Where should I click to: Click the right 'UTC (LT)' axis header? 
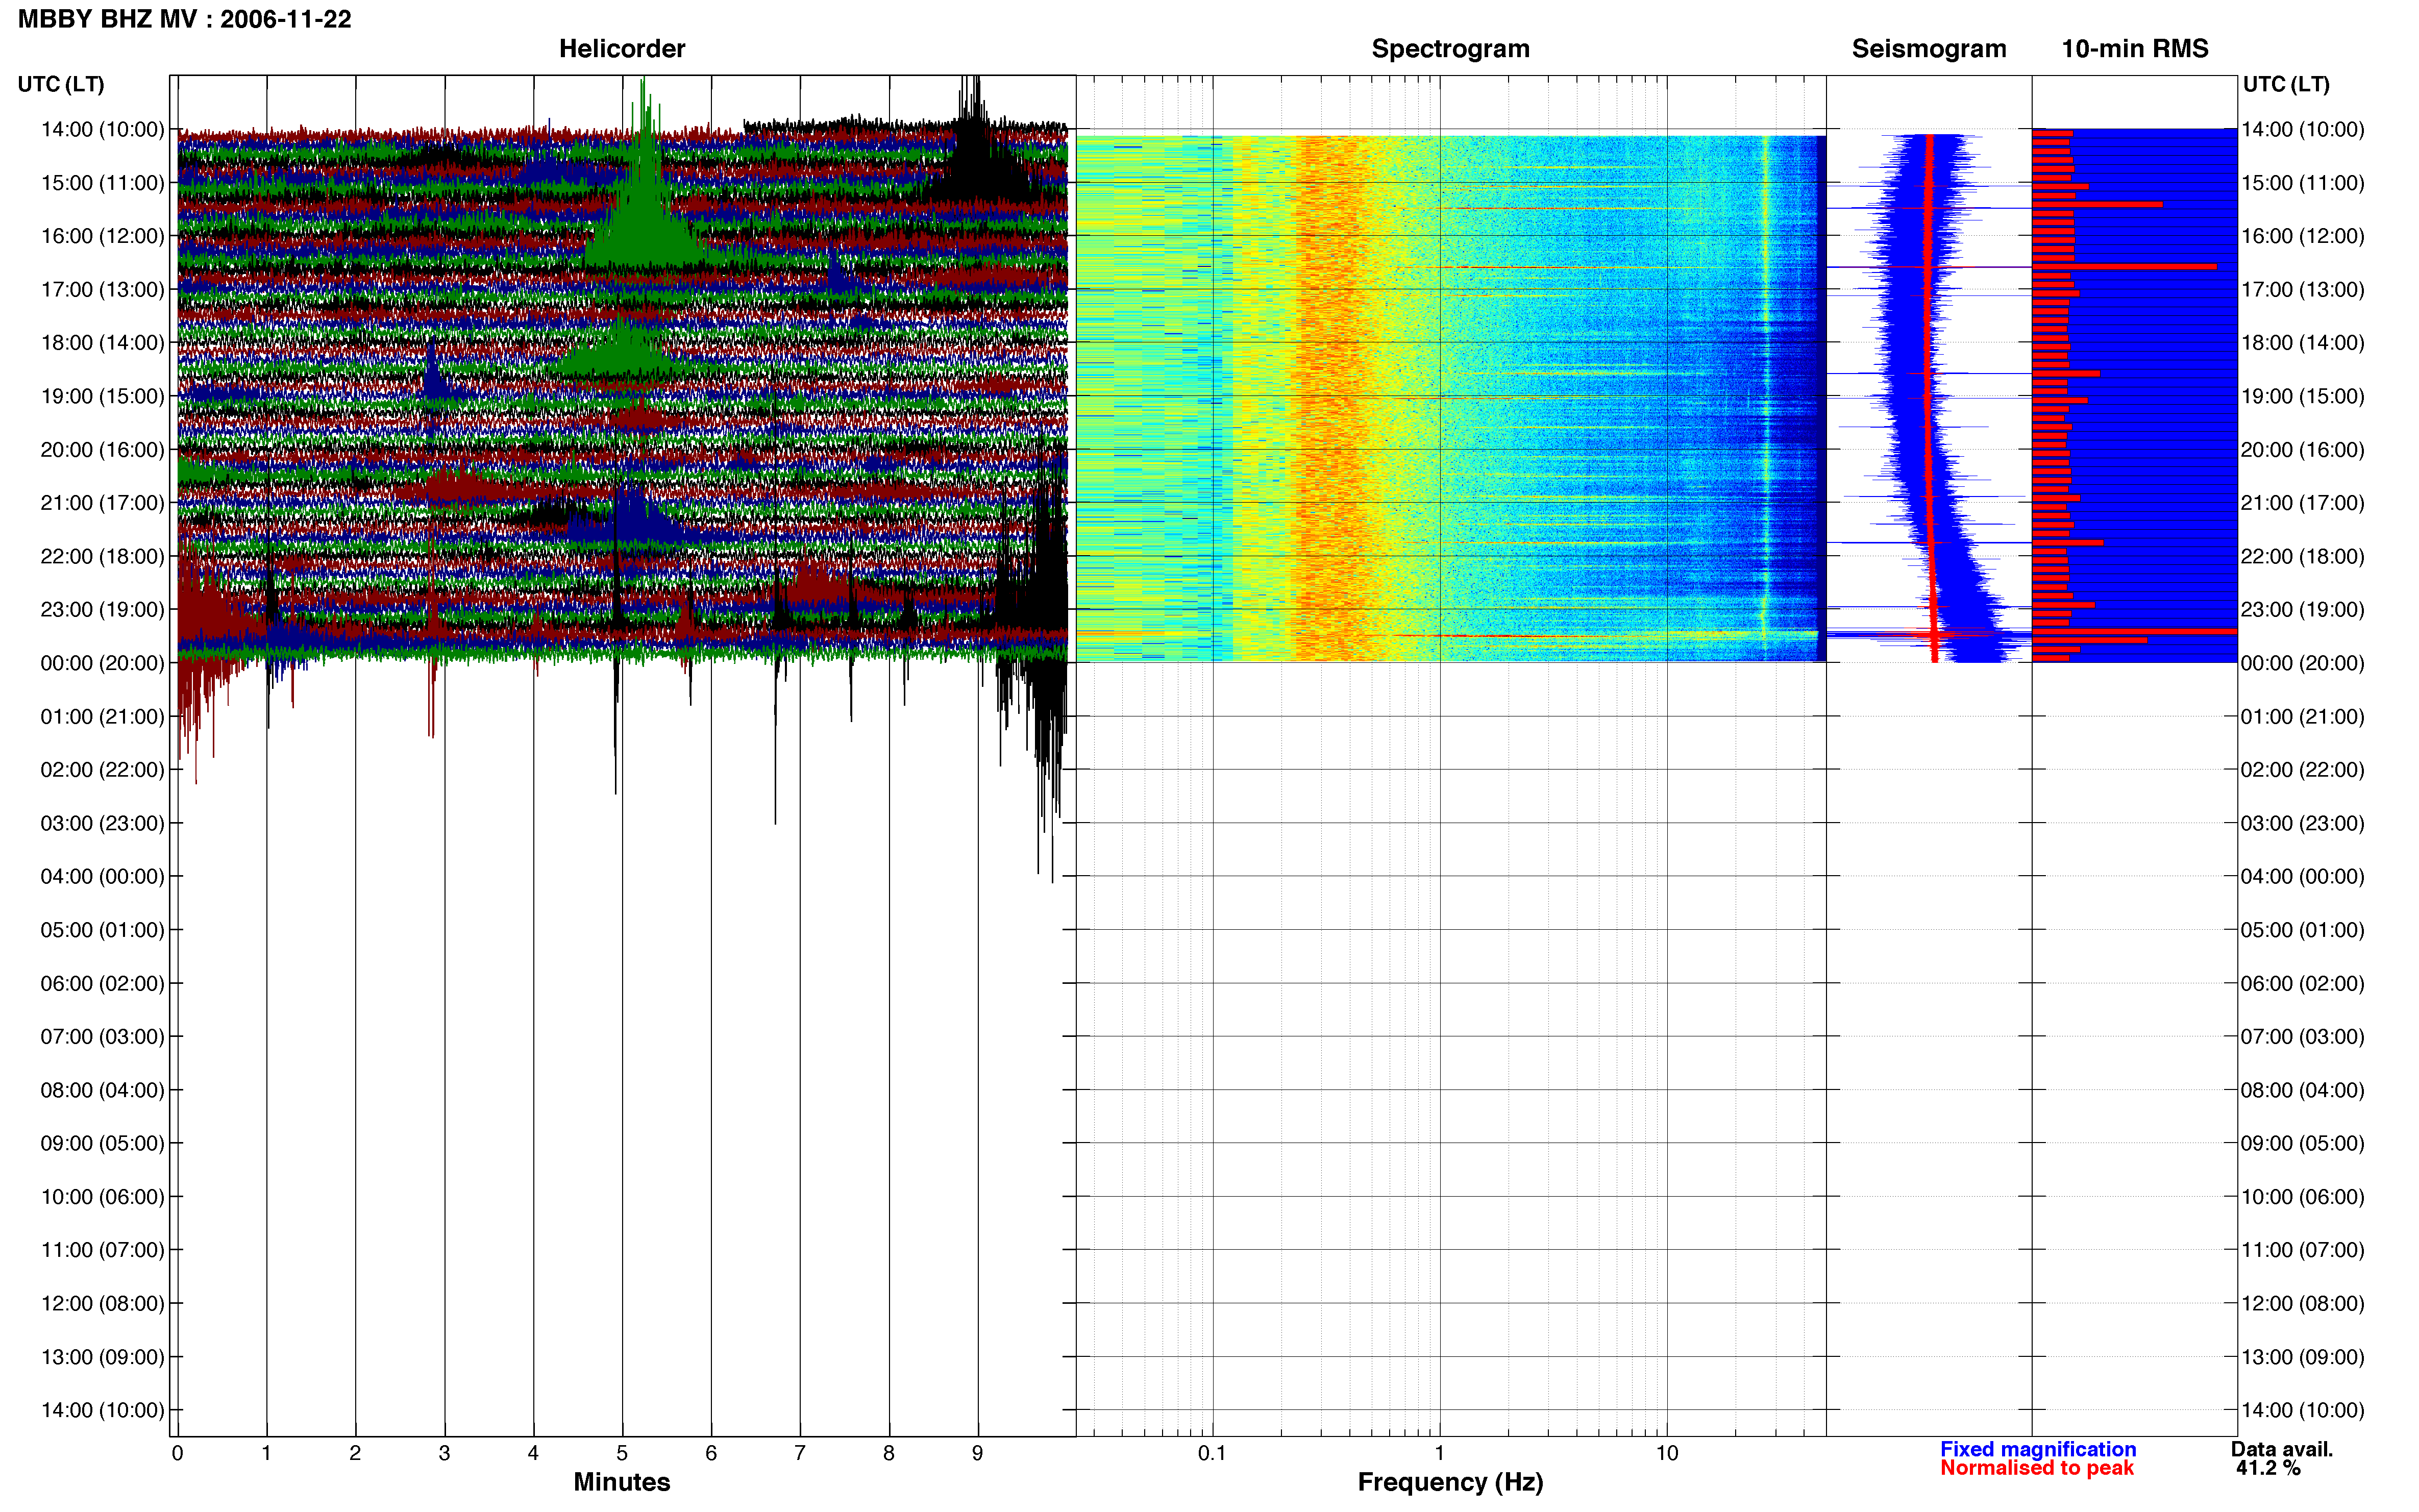click(2286, 84)
